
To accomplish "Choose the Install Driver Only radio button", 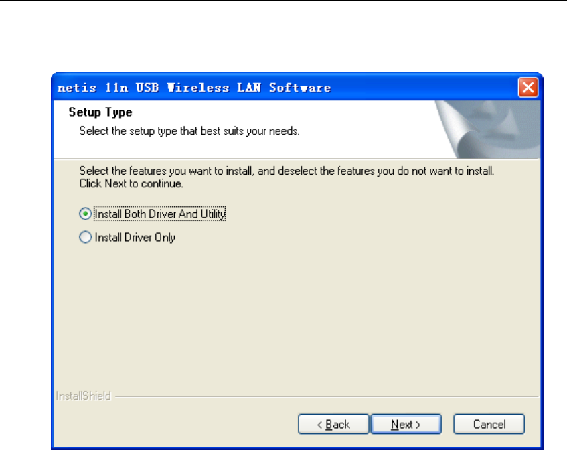I will point(85,237).
